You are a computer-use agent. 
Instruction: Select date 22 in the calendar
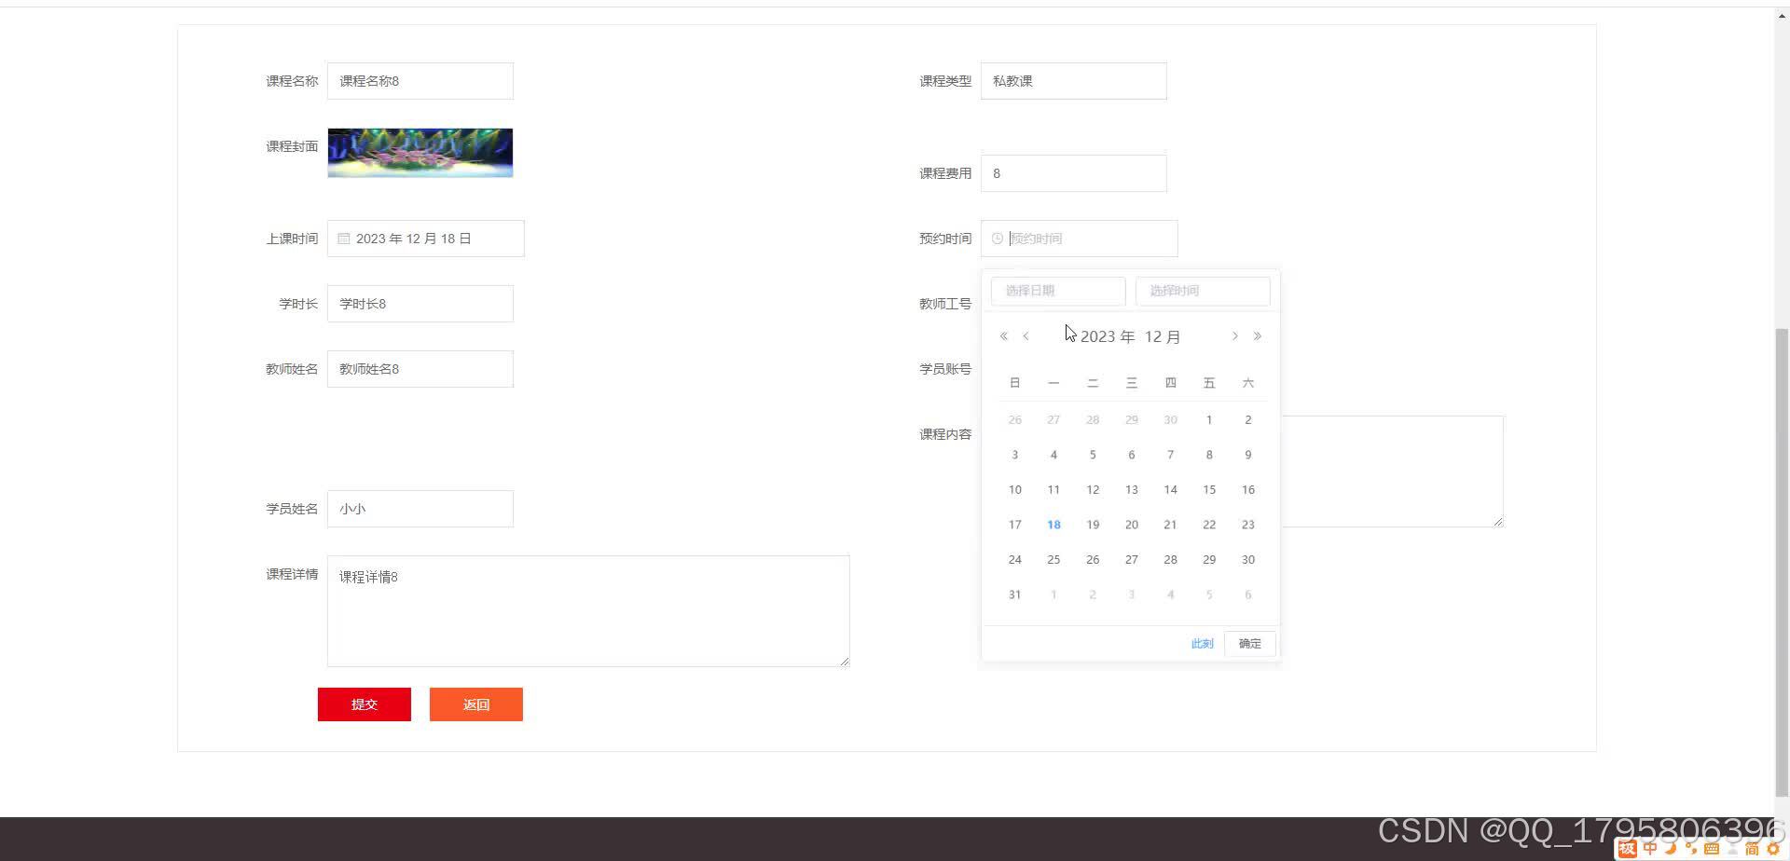pyautogui.click(x=1209, y=525)
